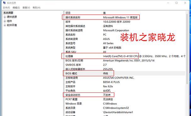Click the C:\Windows\system32 value
Screen dimensions: 191x116
pos(116,108)
